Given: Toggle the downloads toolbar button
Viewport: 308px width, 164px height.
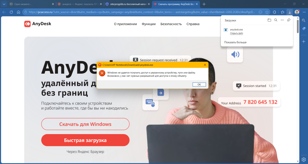Looking at the screenshot, I should [290, 12].
